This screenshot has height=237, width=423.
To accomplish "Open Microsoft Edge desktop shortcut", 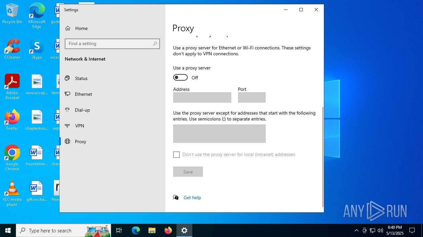I will click(37, 16).
